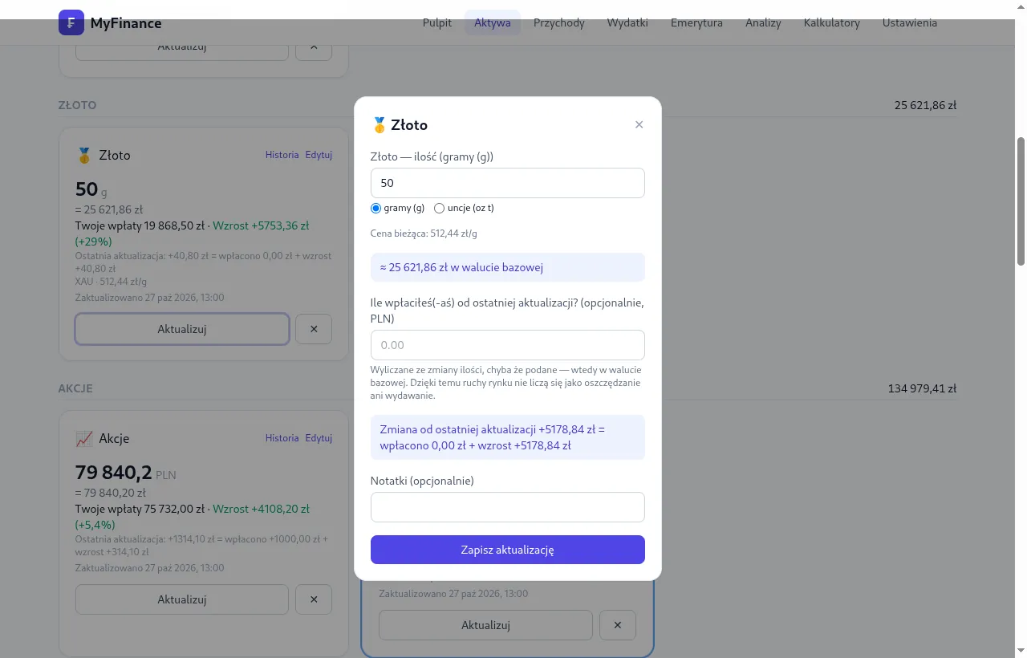Screen dimensions: 1027x658
Task: Click the page vertical scrollbar
Action: (x=1021, y=201)
